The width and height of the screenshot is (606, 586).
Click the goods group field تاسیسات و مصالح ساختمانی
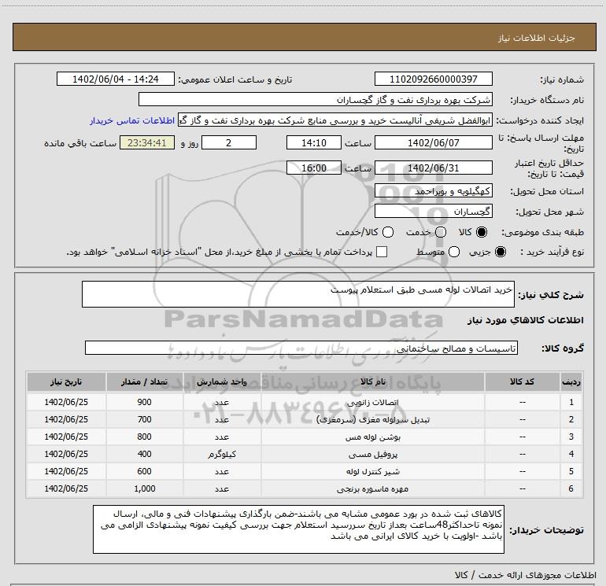click(x=301, y=348)
